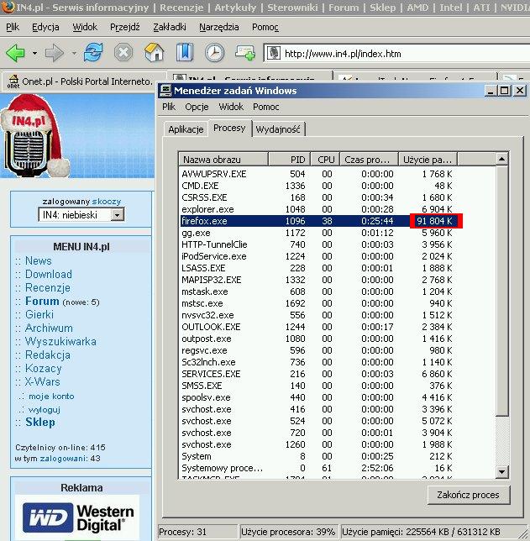Image resolution: width=530 pixels, height=541 pixels.
Task: Click the skoczy user link
Action: point(107,201)
